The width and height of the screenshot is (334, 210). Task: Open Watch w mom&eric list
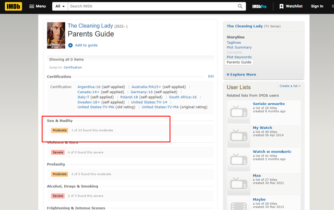(272, 152)
